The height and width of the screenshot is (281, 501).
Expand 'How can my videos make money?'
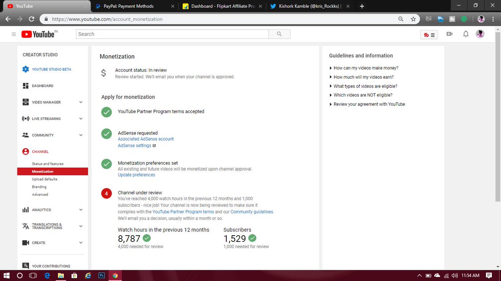pyautogui.click(x=364, y=68)
